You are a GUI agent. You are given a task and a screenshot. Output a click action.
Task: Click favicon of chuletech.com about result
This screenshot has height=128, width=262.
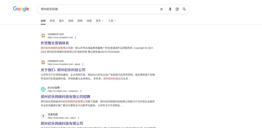pyautogui.click(x=43, y=63)
